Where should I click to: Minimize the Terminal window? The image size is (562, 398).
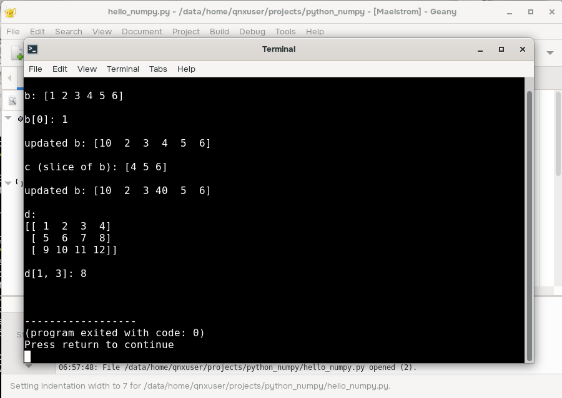pyautogui.click(x=480, y=49)
